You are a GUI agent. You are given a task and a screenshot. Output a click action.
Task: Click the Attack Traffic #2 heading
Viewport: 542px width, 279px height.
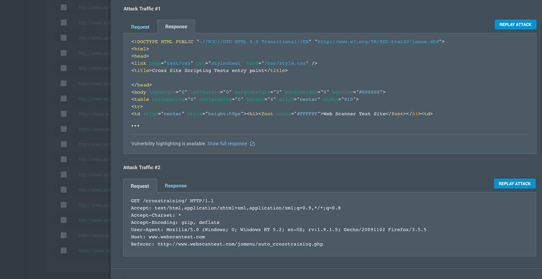coord(142,168)
